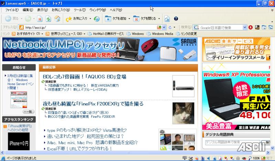Click the Back navigation arrow icon
Image resolution: width=275 pixels, height=161 pixels.
[x=8, y=19]
